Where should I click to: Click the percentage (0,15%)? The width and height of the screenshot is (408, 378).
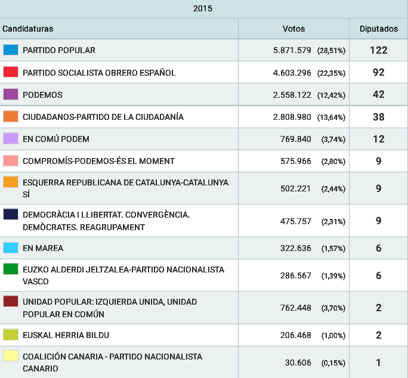pos(333,362)
